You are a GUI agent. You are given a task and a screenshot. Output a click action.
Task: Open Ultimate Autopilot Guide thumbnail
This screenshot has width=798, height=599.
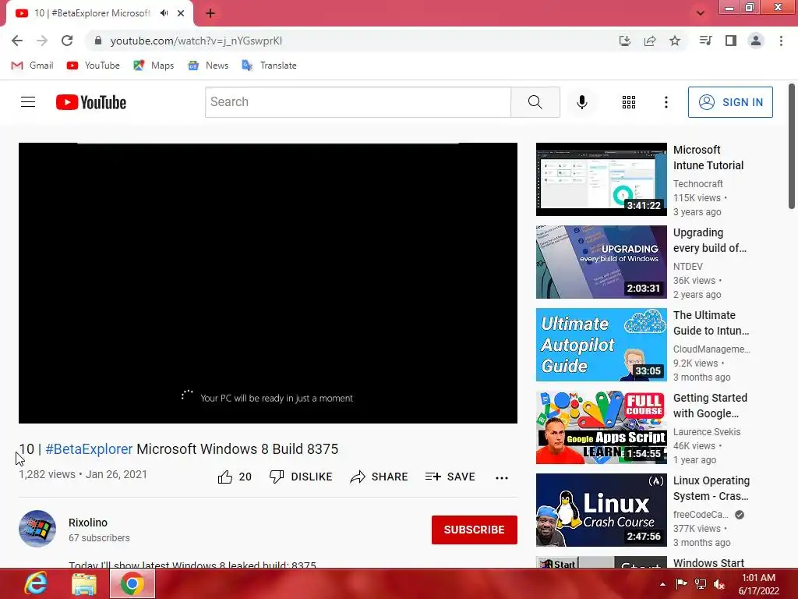602,345
